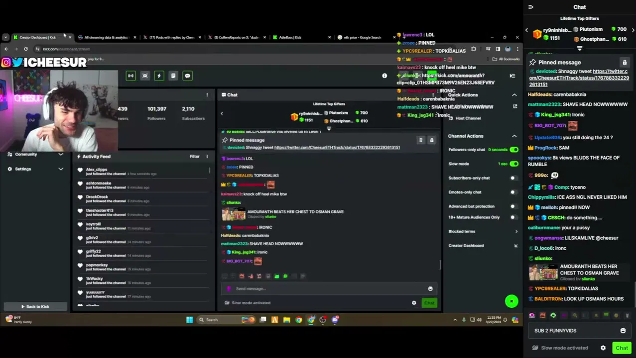
Task: Open the stats panel three-dot menu
Action: (207, 94)
